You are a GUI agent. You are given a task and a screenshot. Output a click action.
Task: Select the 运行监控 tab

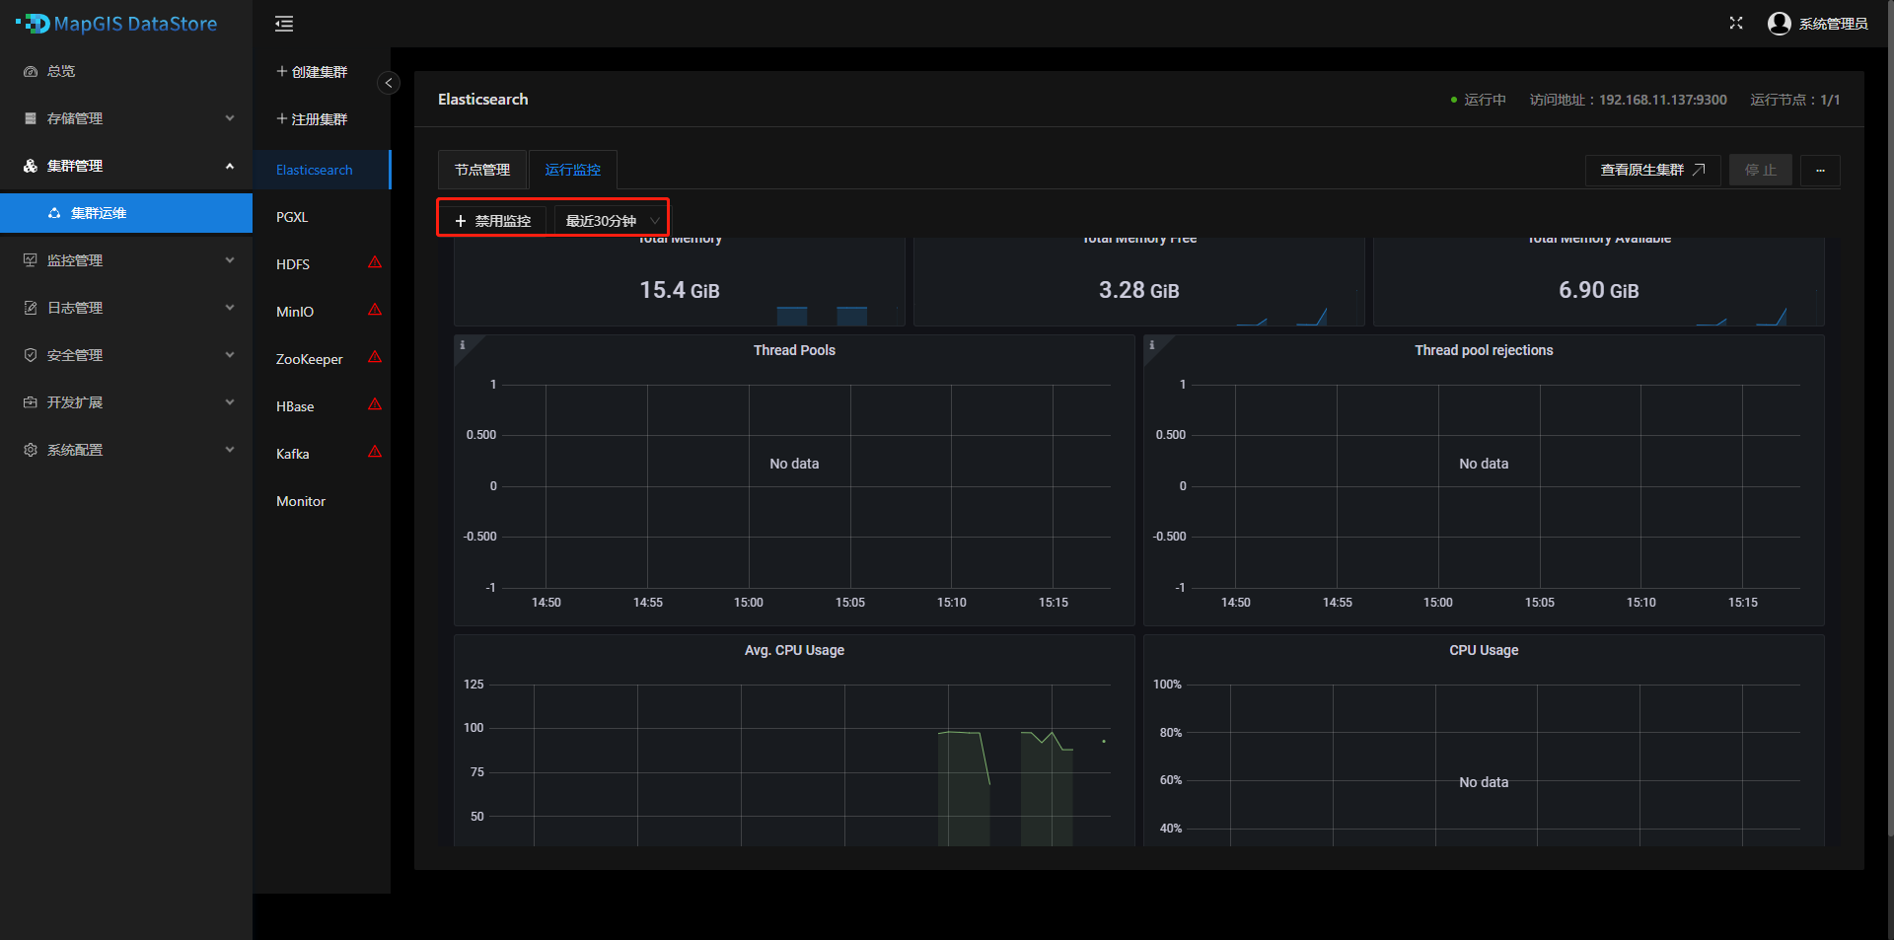click(573, 170)
